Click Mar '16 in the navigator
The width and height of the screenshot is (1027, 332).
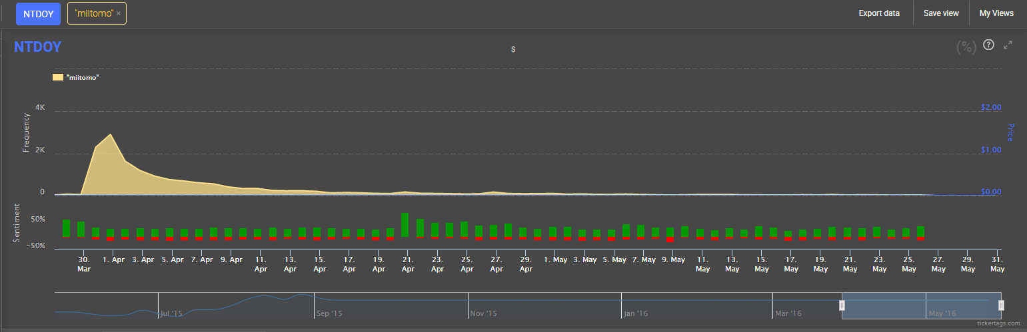[788, 313]
